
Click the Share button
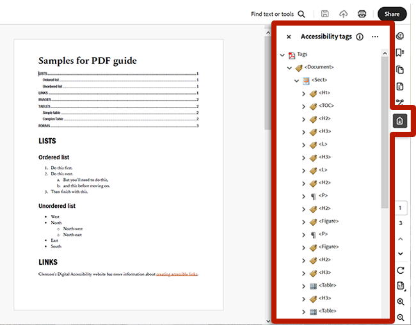[x=392, y=14]
